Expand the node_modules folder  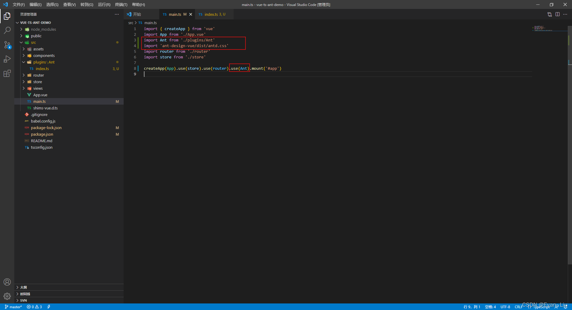(21, 29)
